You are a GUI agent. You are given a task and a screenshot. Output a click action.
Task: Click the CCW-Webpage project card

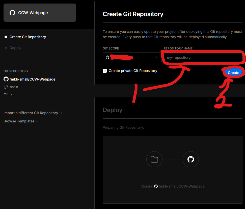pyautogui.click(x=40, y=13)
